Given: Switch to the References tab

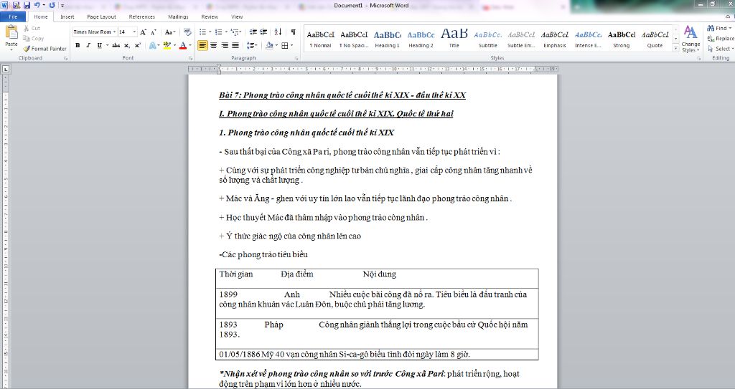Looking at the screenshot, I should click(141, 17).
